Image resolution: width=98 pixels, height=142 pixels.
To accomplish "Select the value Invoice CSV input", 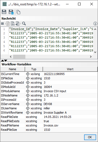I will click(x=55, y=91).
